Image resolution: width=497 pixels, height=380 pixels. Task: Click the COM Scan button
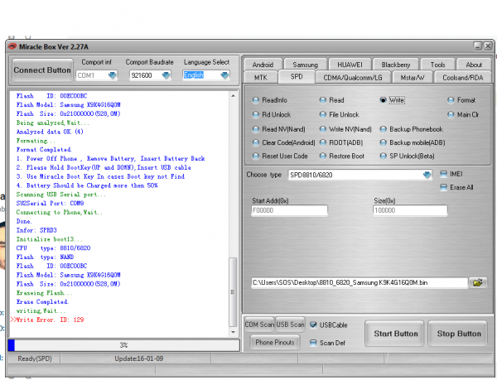click(x=259, y=325)
